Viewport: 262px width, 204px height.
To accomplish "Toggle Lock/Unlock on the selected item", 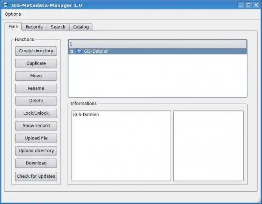I will coord(36,113).
